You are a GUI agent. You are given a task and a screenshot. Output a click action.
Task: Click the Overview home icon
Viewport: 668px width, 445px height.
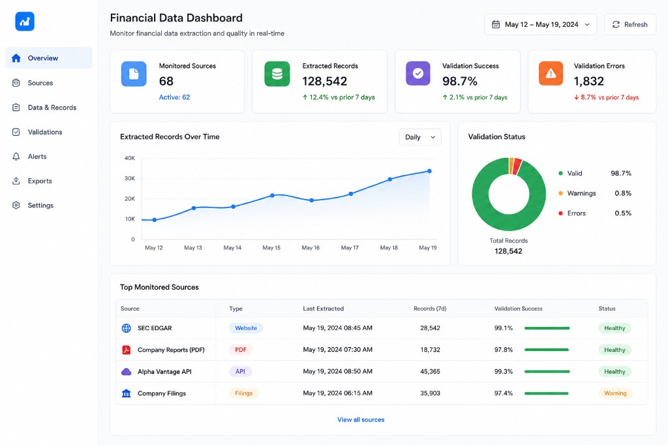(x=16, y=58)
